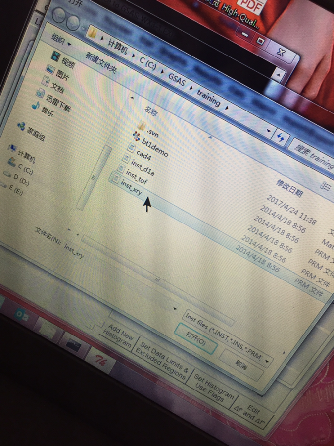The image size is (334, 446).
Task: Select 视频 in the sidebar
Action: (x=68, y=62)
